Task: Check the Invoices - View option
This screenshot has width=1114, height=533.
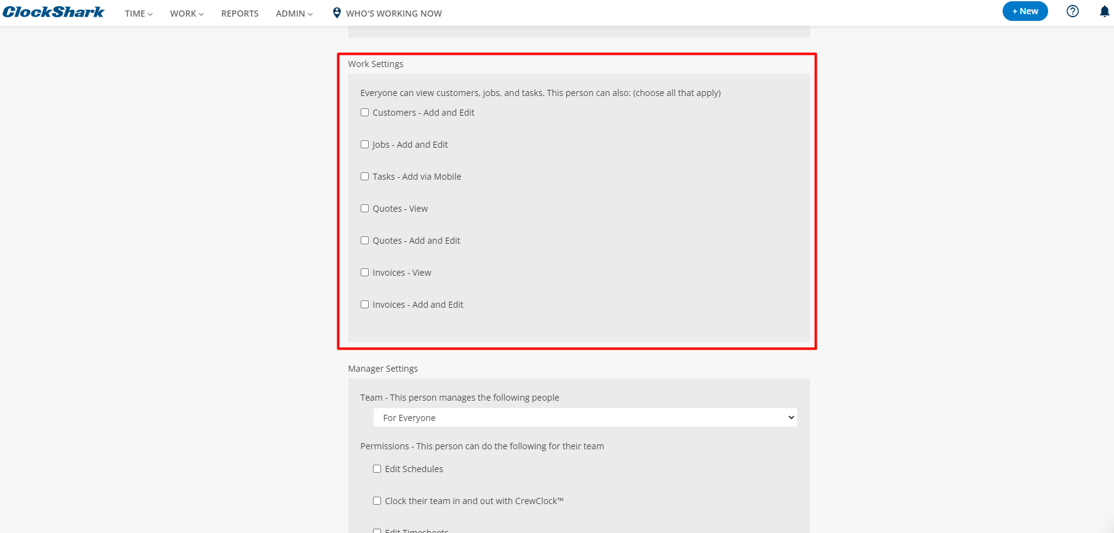Action: click(x=364, y=273)
